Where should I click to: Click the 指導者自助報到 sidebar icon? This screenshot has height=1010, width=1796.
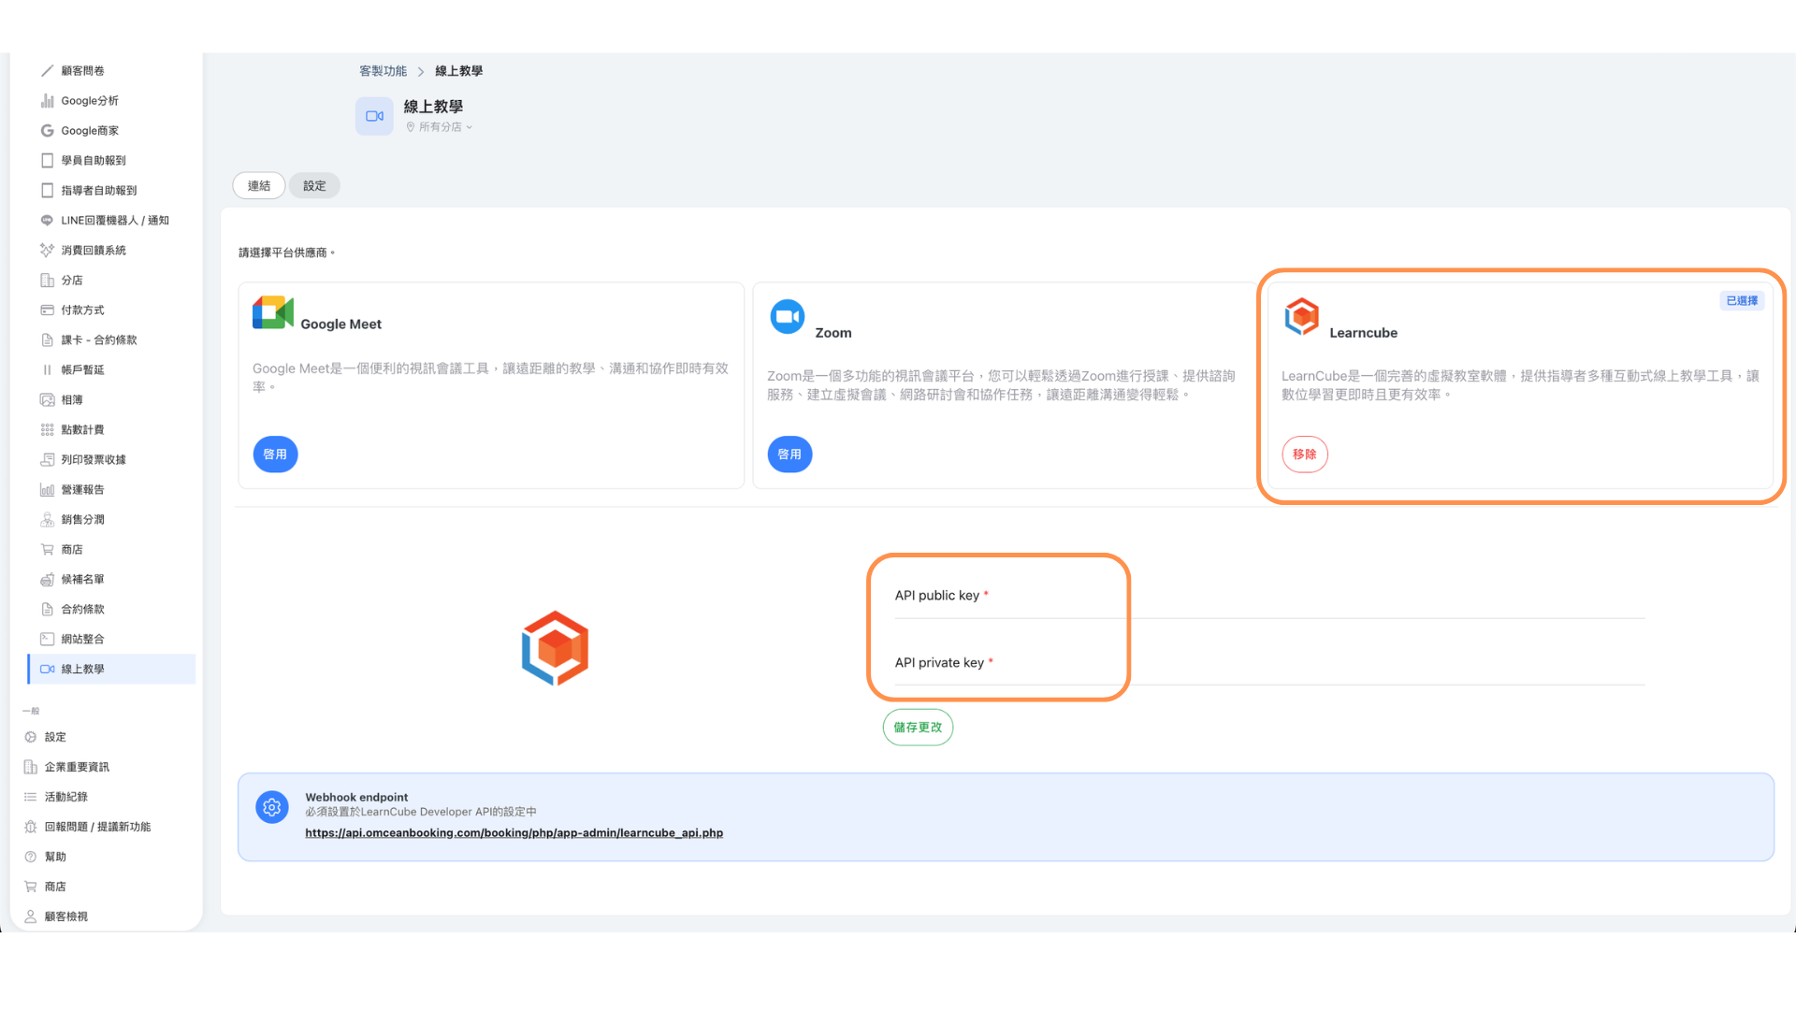click(x=47, y=191)
